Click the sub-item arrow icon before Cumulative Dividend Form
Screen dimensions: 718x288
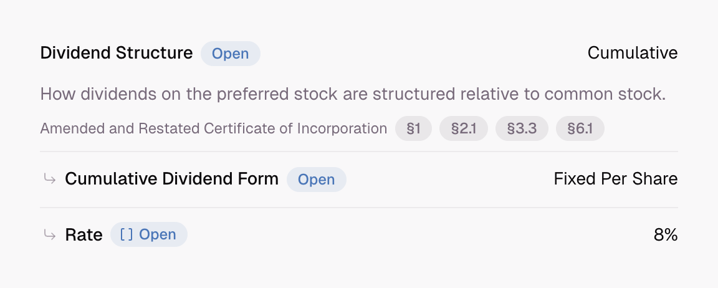50,178
